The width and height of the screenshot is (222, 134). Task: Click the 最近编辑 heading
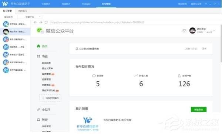[82, 108]
